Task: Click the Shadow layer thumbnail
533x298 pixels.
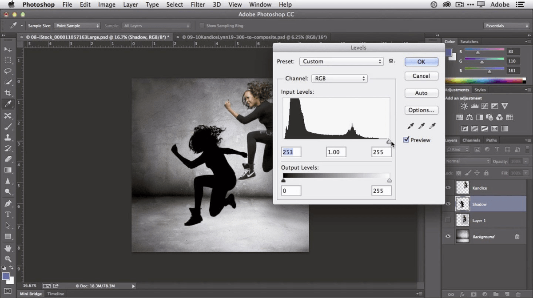Action: pos(462,204)
